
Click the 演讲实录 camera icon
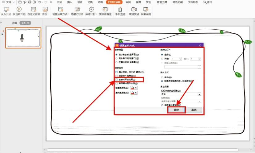pos(134,10)
